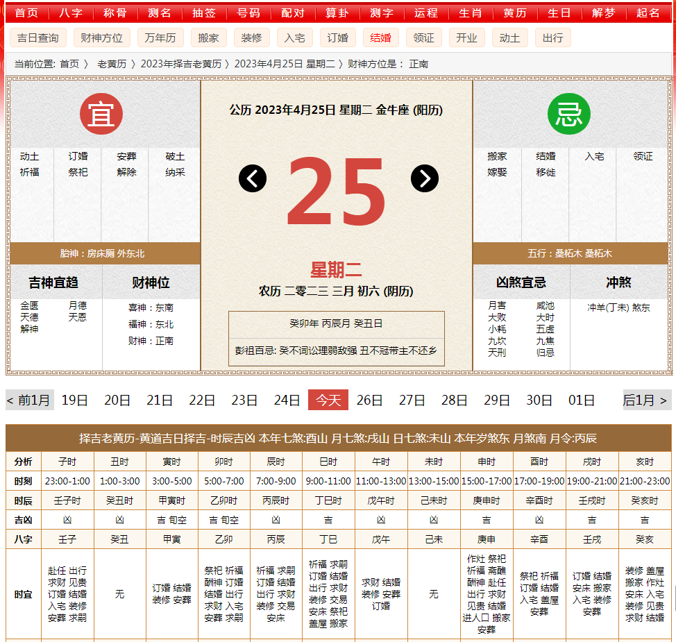Image resolution: width=676 pixels, height=642 pixels.
Task: Select the 财神方位 tab
Action: (x=102, y=37)
